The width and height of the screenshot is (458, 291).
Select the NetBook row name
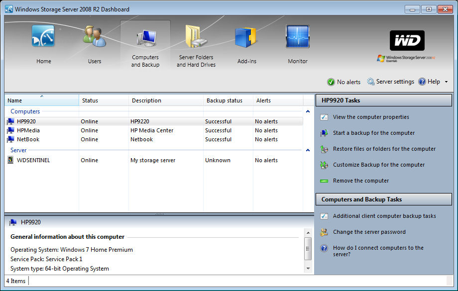pyautogui.click(x=28, y=139)
